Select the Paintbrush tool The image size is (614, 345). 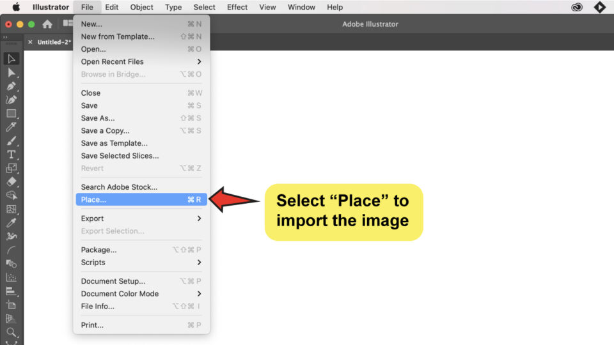(x=11, y=141)
